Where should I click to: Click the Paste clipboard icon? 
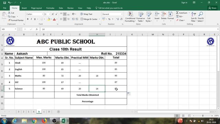click(4, 14)
